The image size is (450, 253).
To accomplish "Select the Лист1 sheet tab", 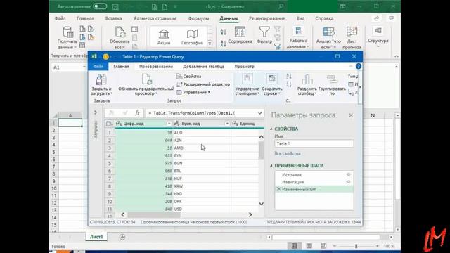I will [96, 237].
